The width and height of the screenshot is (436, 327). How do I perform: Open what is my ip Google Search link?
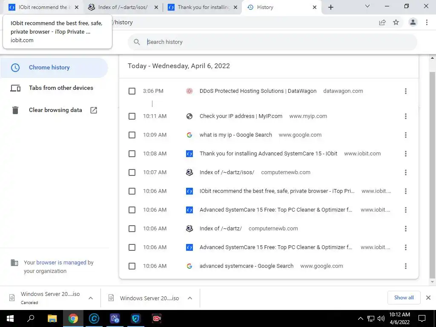tap(235, 135)
